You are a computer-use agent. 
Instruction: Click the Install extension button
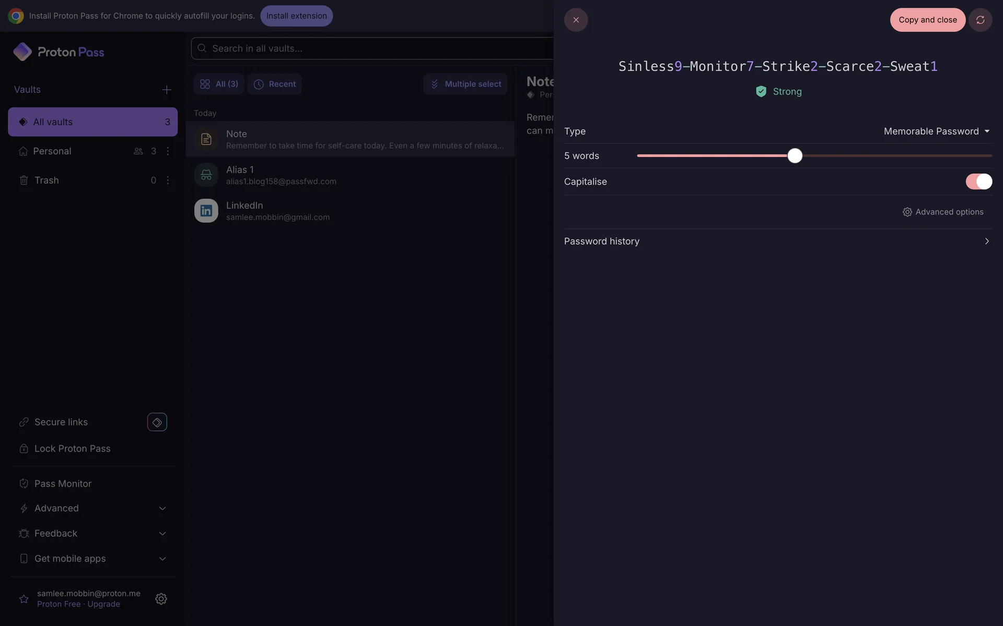(296, 16)
